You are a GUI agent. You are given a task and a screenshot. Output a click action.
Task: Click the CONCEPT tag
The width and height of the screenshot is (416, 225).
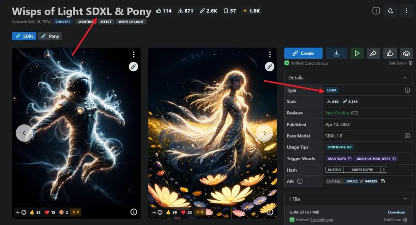point(63,22)
